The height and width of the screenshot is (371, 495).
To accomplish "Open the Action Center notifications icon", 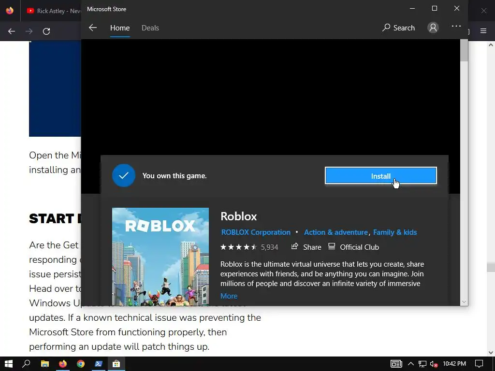I will (x=479, y=364).
